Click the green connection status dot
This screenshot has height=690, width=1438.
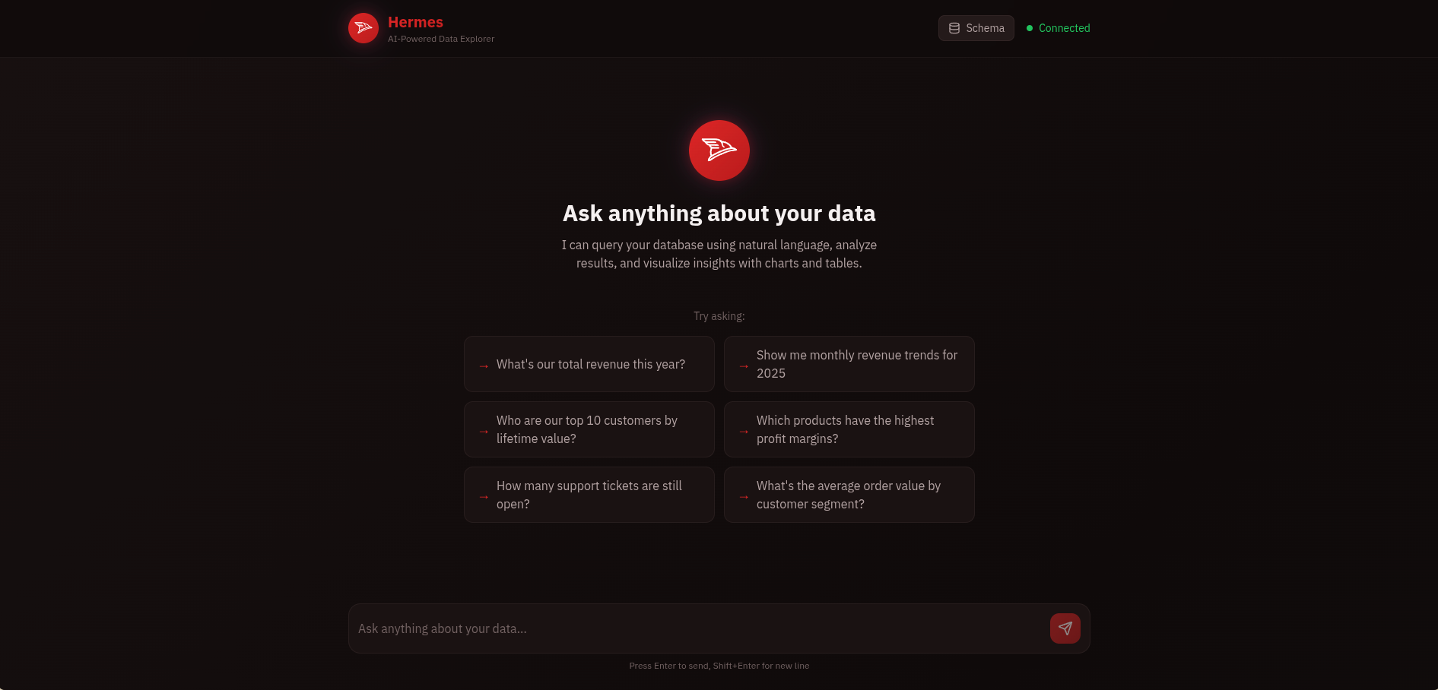[x=1030, y=28]
